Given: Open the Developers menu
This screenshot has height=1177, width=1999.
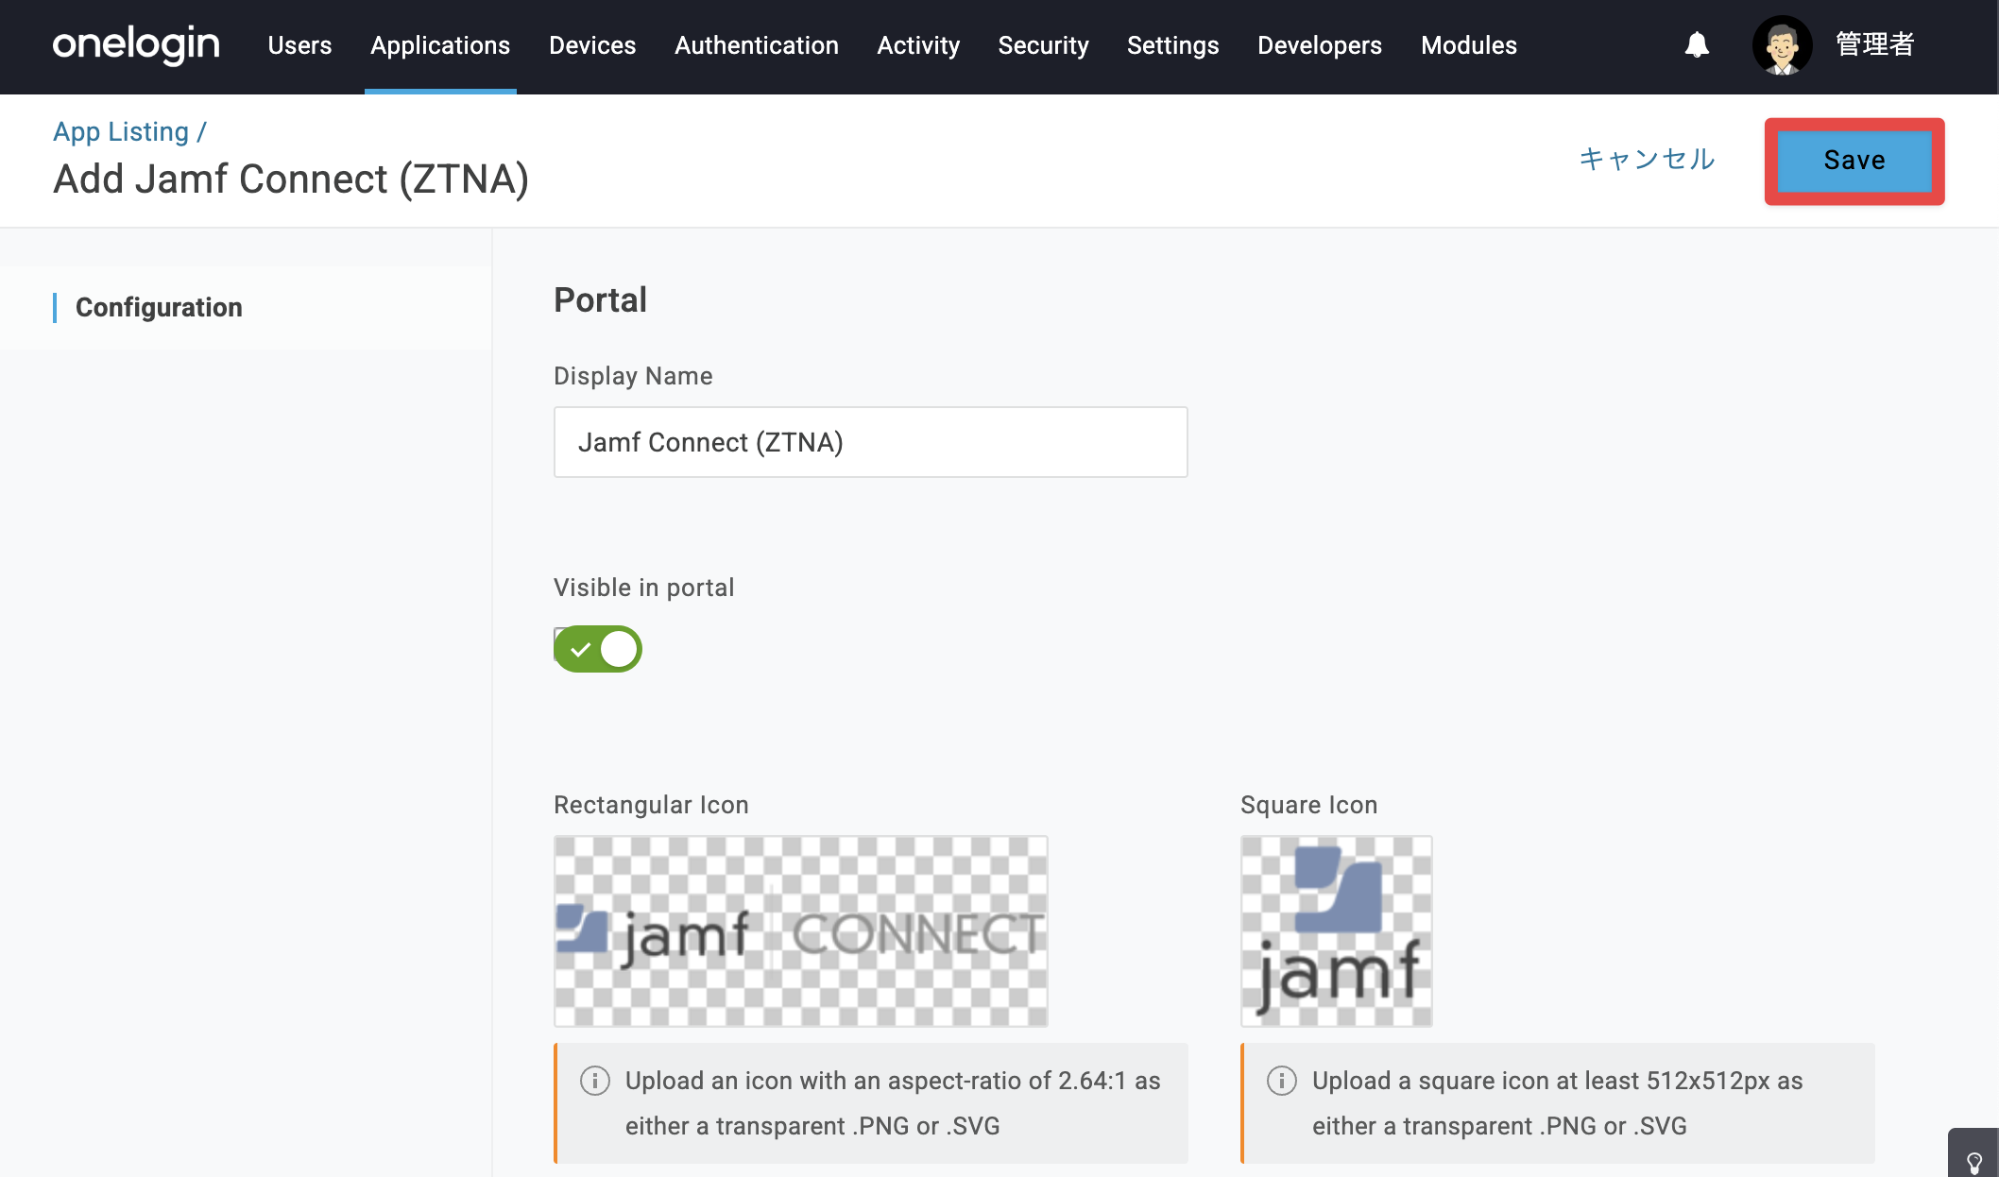Looking at the screenshot, I should [1320, 45].
